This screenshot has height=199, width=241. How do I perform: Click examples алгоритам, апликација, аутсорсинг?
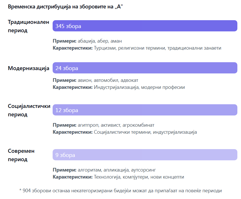tap(104, 170)
